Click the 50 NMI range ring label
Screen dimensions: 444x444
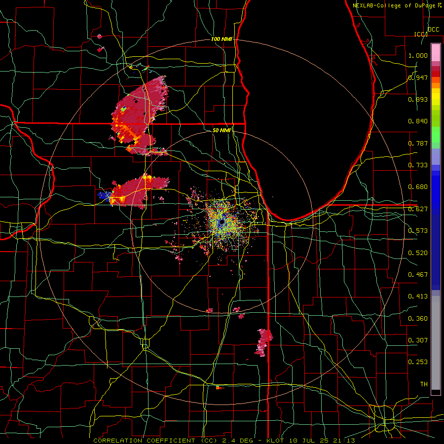click(x=222, y=130)
